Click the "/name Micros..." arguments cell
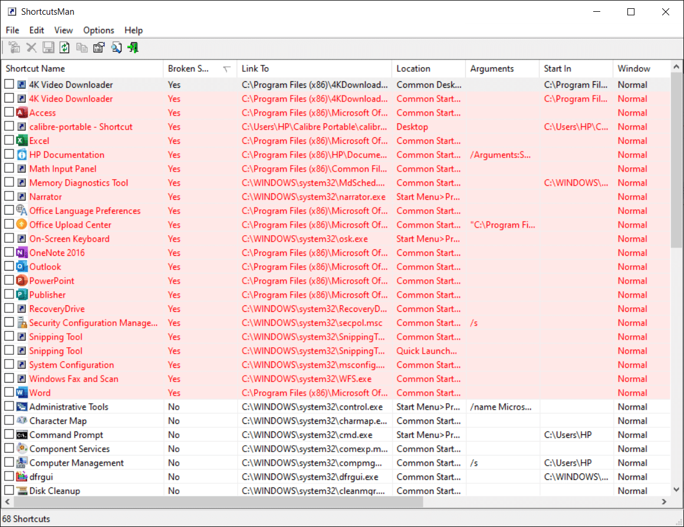The image size is (684, 527). (x=501, y=407)
